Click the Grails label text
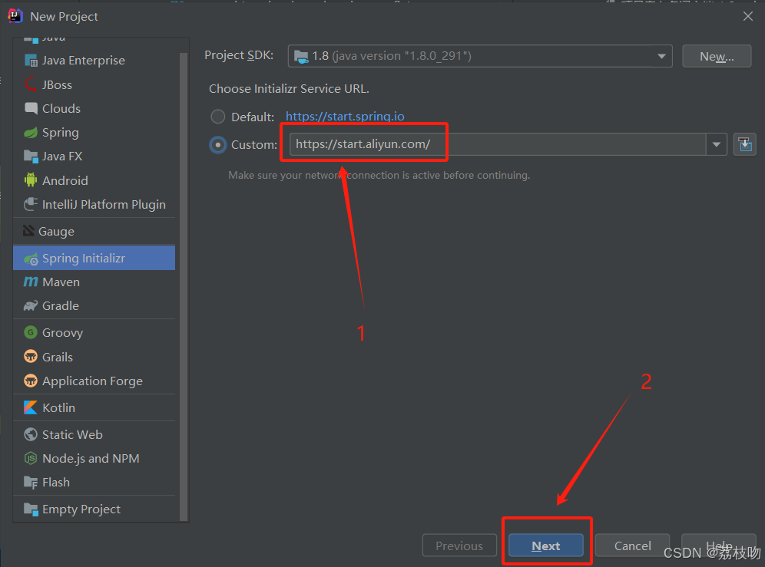 [x=57, y=357]
